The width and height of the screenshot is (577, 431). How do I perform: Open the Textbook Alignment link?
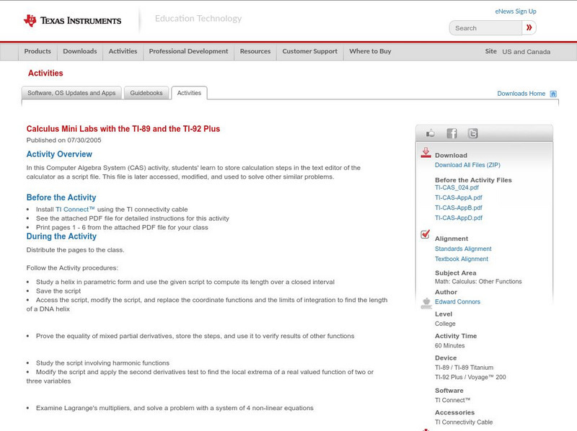point(462,259)
